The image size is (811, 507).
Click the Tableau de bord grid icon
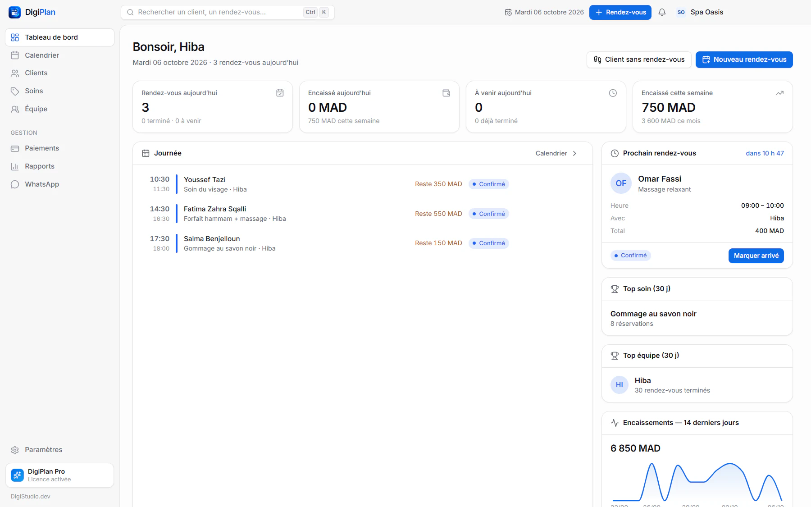click(15, 37)
